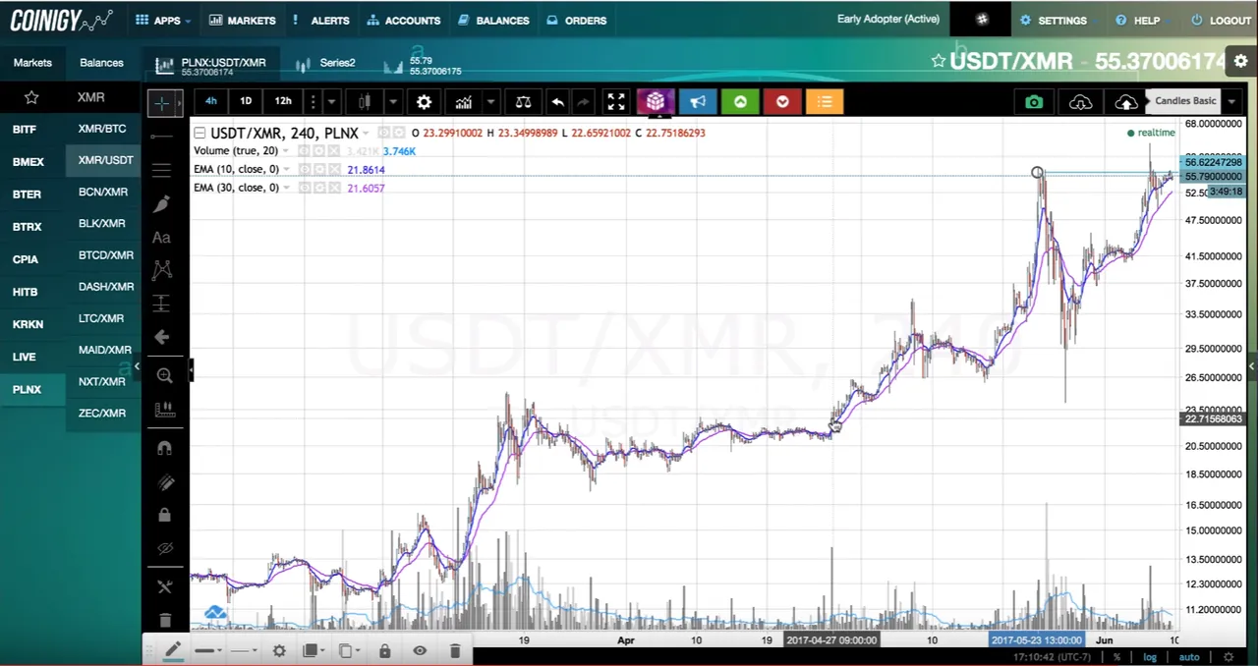
Task: Select the XABCD pattern tool
Action: coord(162,269)
